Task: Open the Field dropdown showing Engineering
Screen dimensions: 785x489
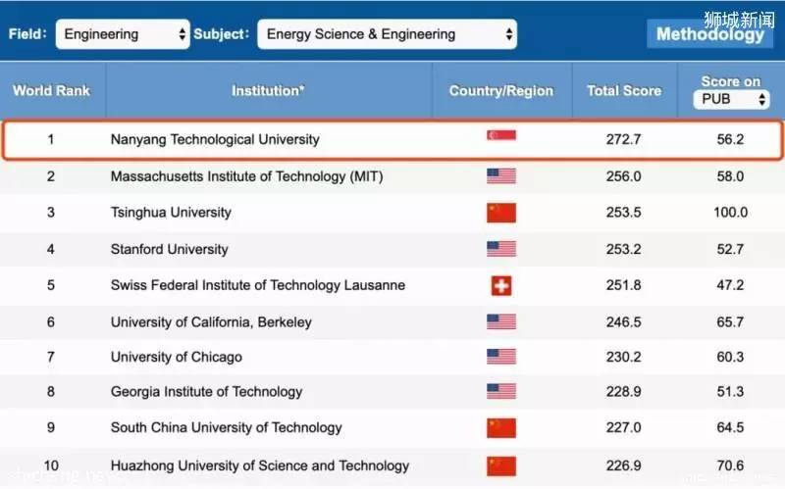Action: click(123, 34)
